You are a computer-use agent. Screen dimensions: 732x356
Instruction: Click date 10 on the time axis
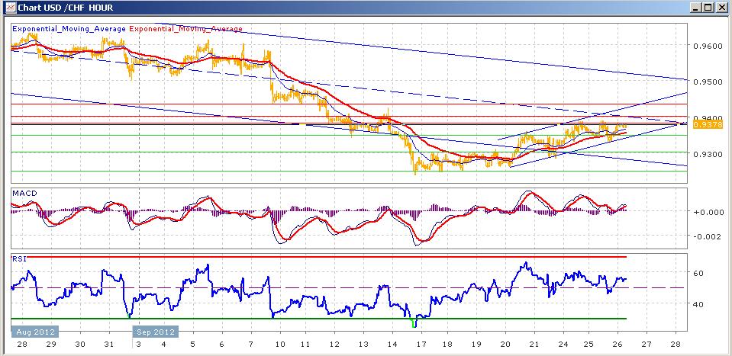[x=280, y=345]
